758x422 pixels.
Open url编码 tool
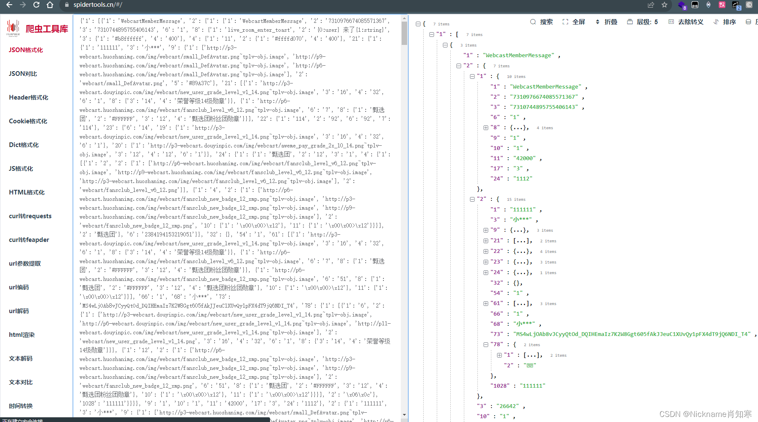[19, 287]
